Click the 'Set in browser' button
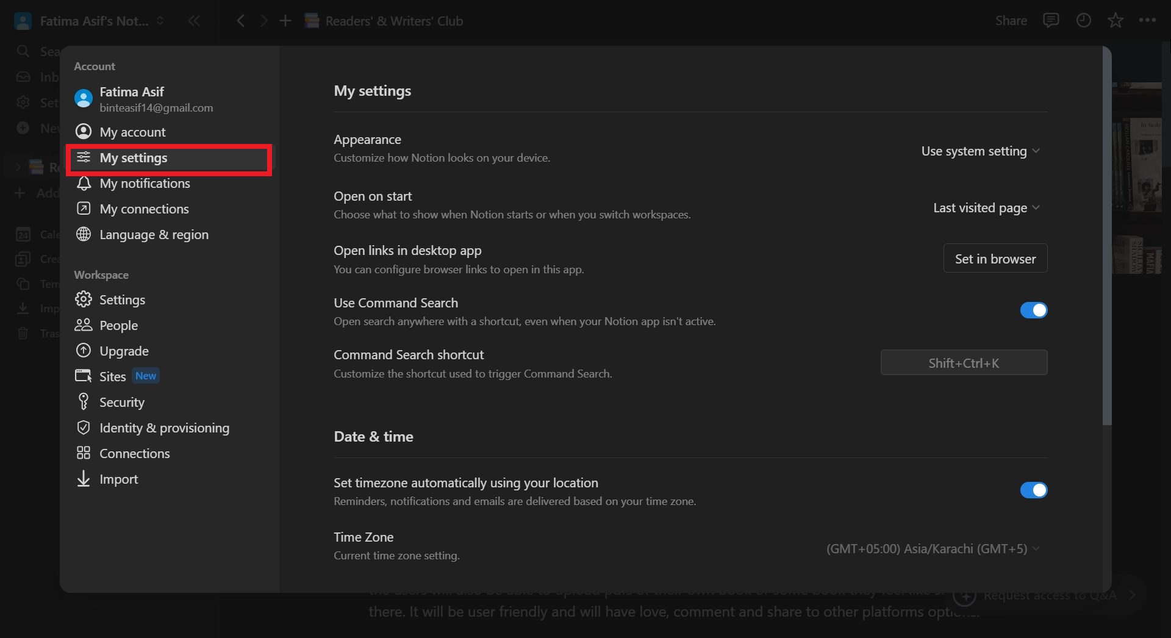Viewport: 1171px width, 638px height. [x=995, y=259]
